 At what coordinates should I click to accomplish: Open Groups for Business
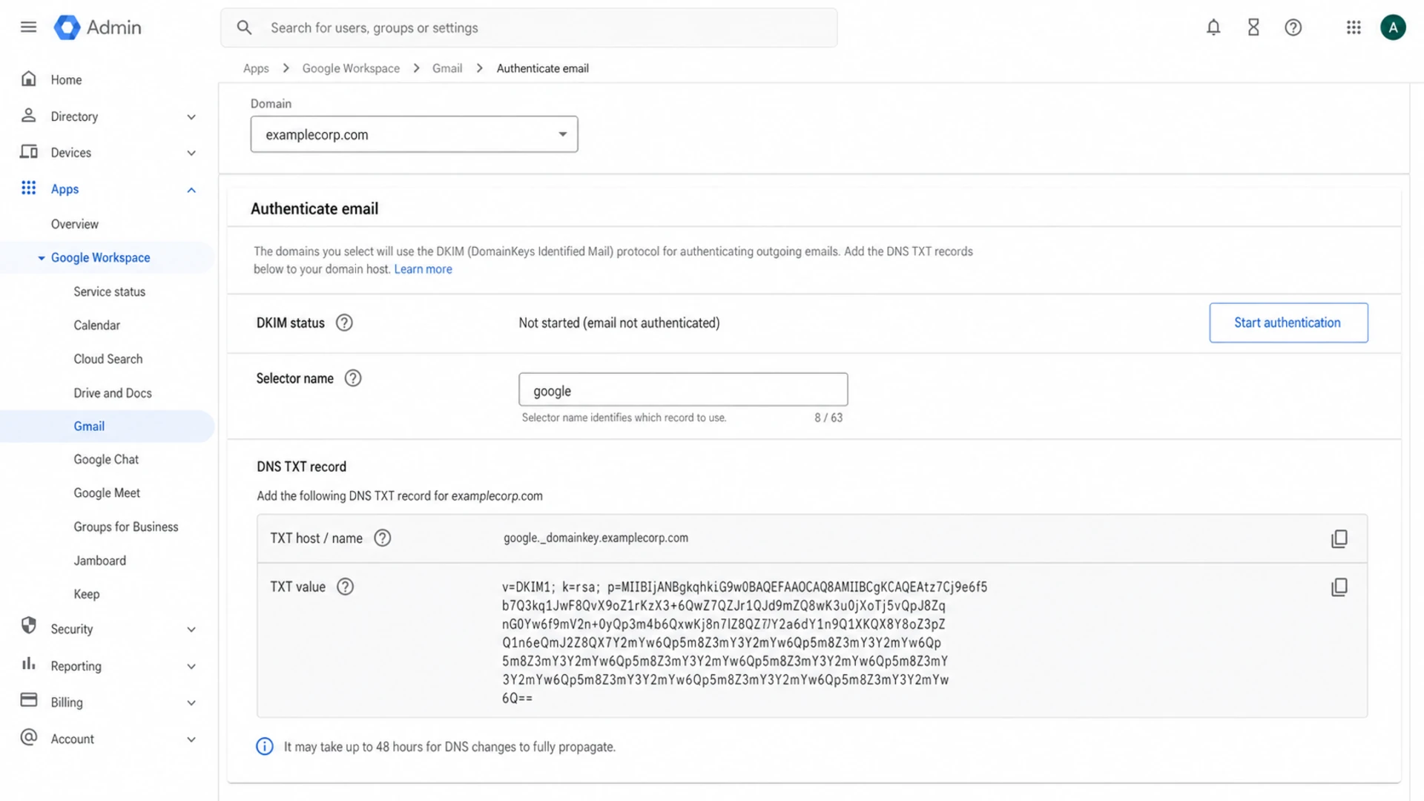point(125,527)
